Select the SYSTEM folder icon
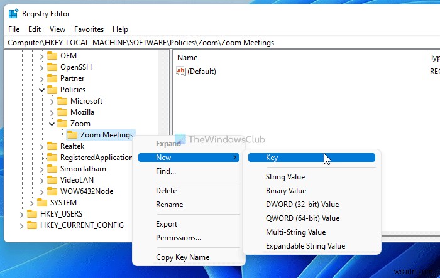Screen dimensions: 440x278 pyautogui.click(x=42, y=202)
